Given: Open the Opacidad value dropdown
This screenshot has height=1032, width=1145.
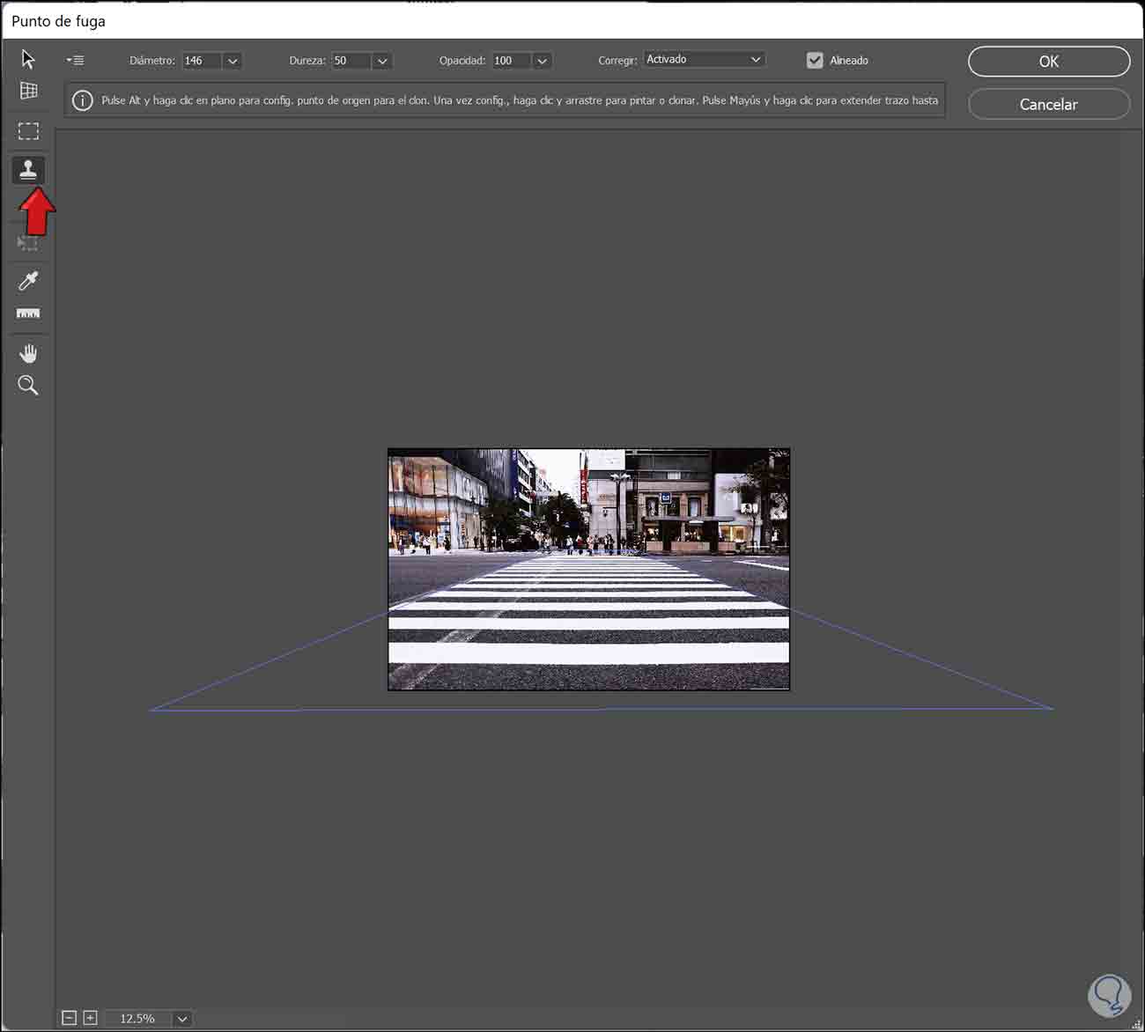Looking at the screenshot, I should pos(542,61).
